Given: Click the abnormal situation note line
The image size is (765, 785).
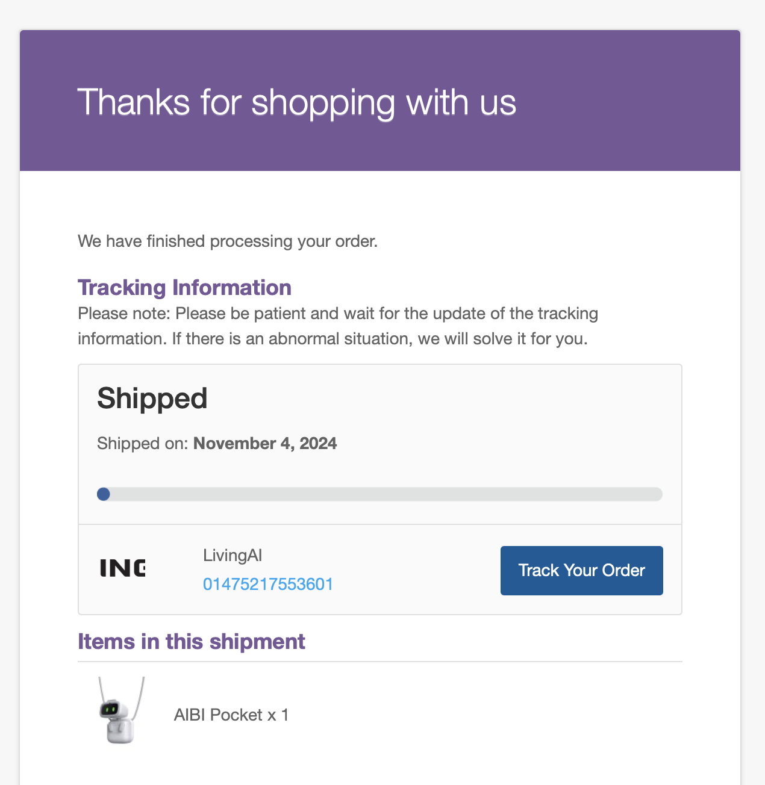Looking at the screenshot, I should (x=333, y=339).
